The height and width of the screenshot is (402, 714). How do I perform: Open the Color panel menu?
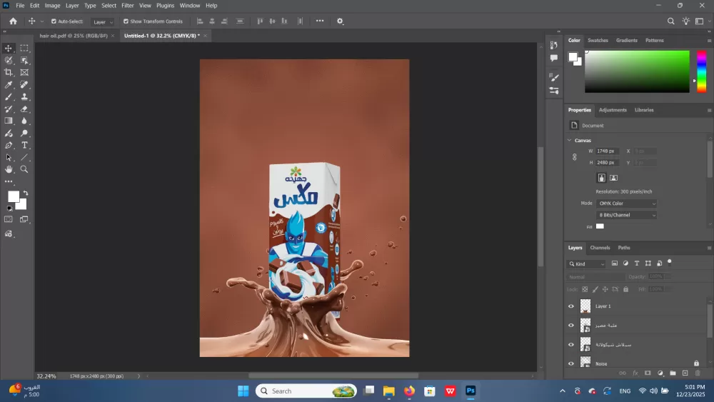[709, 41]
